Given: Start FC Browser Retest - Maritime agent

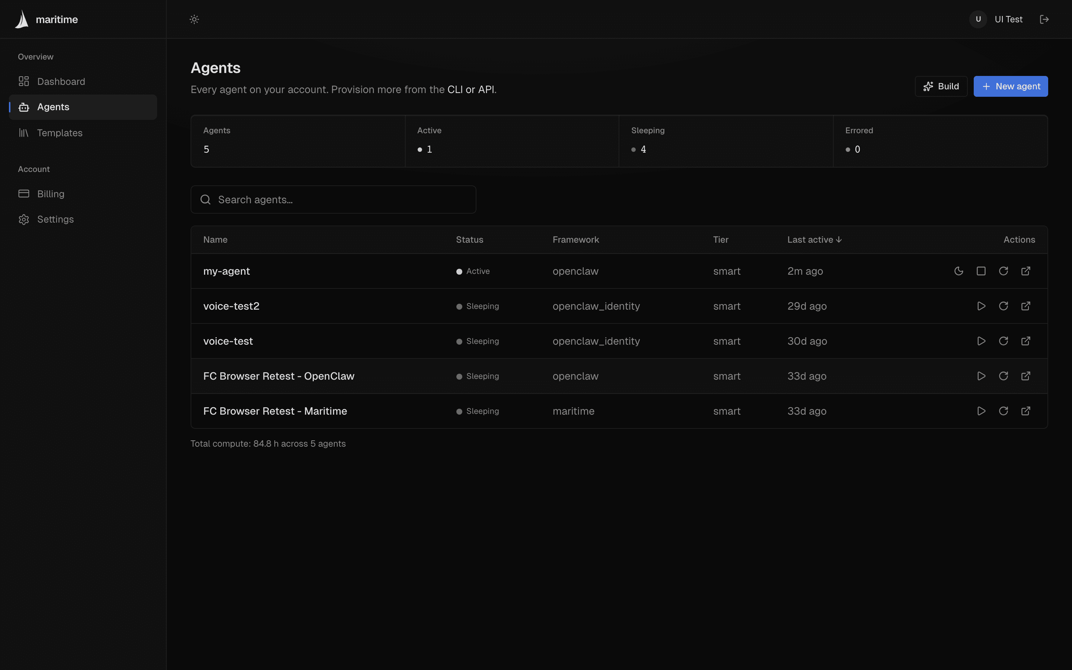Looking at the screenshot, I should 981,411.
